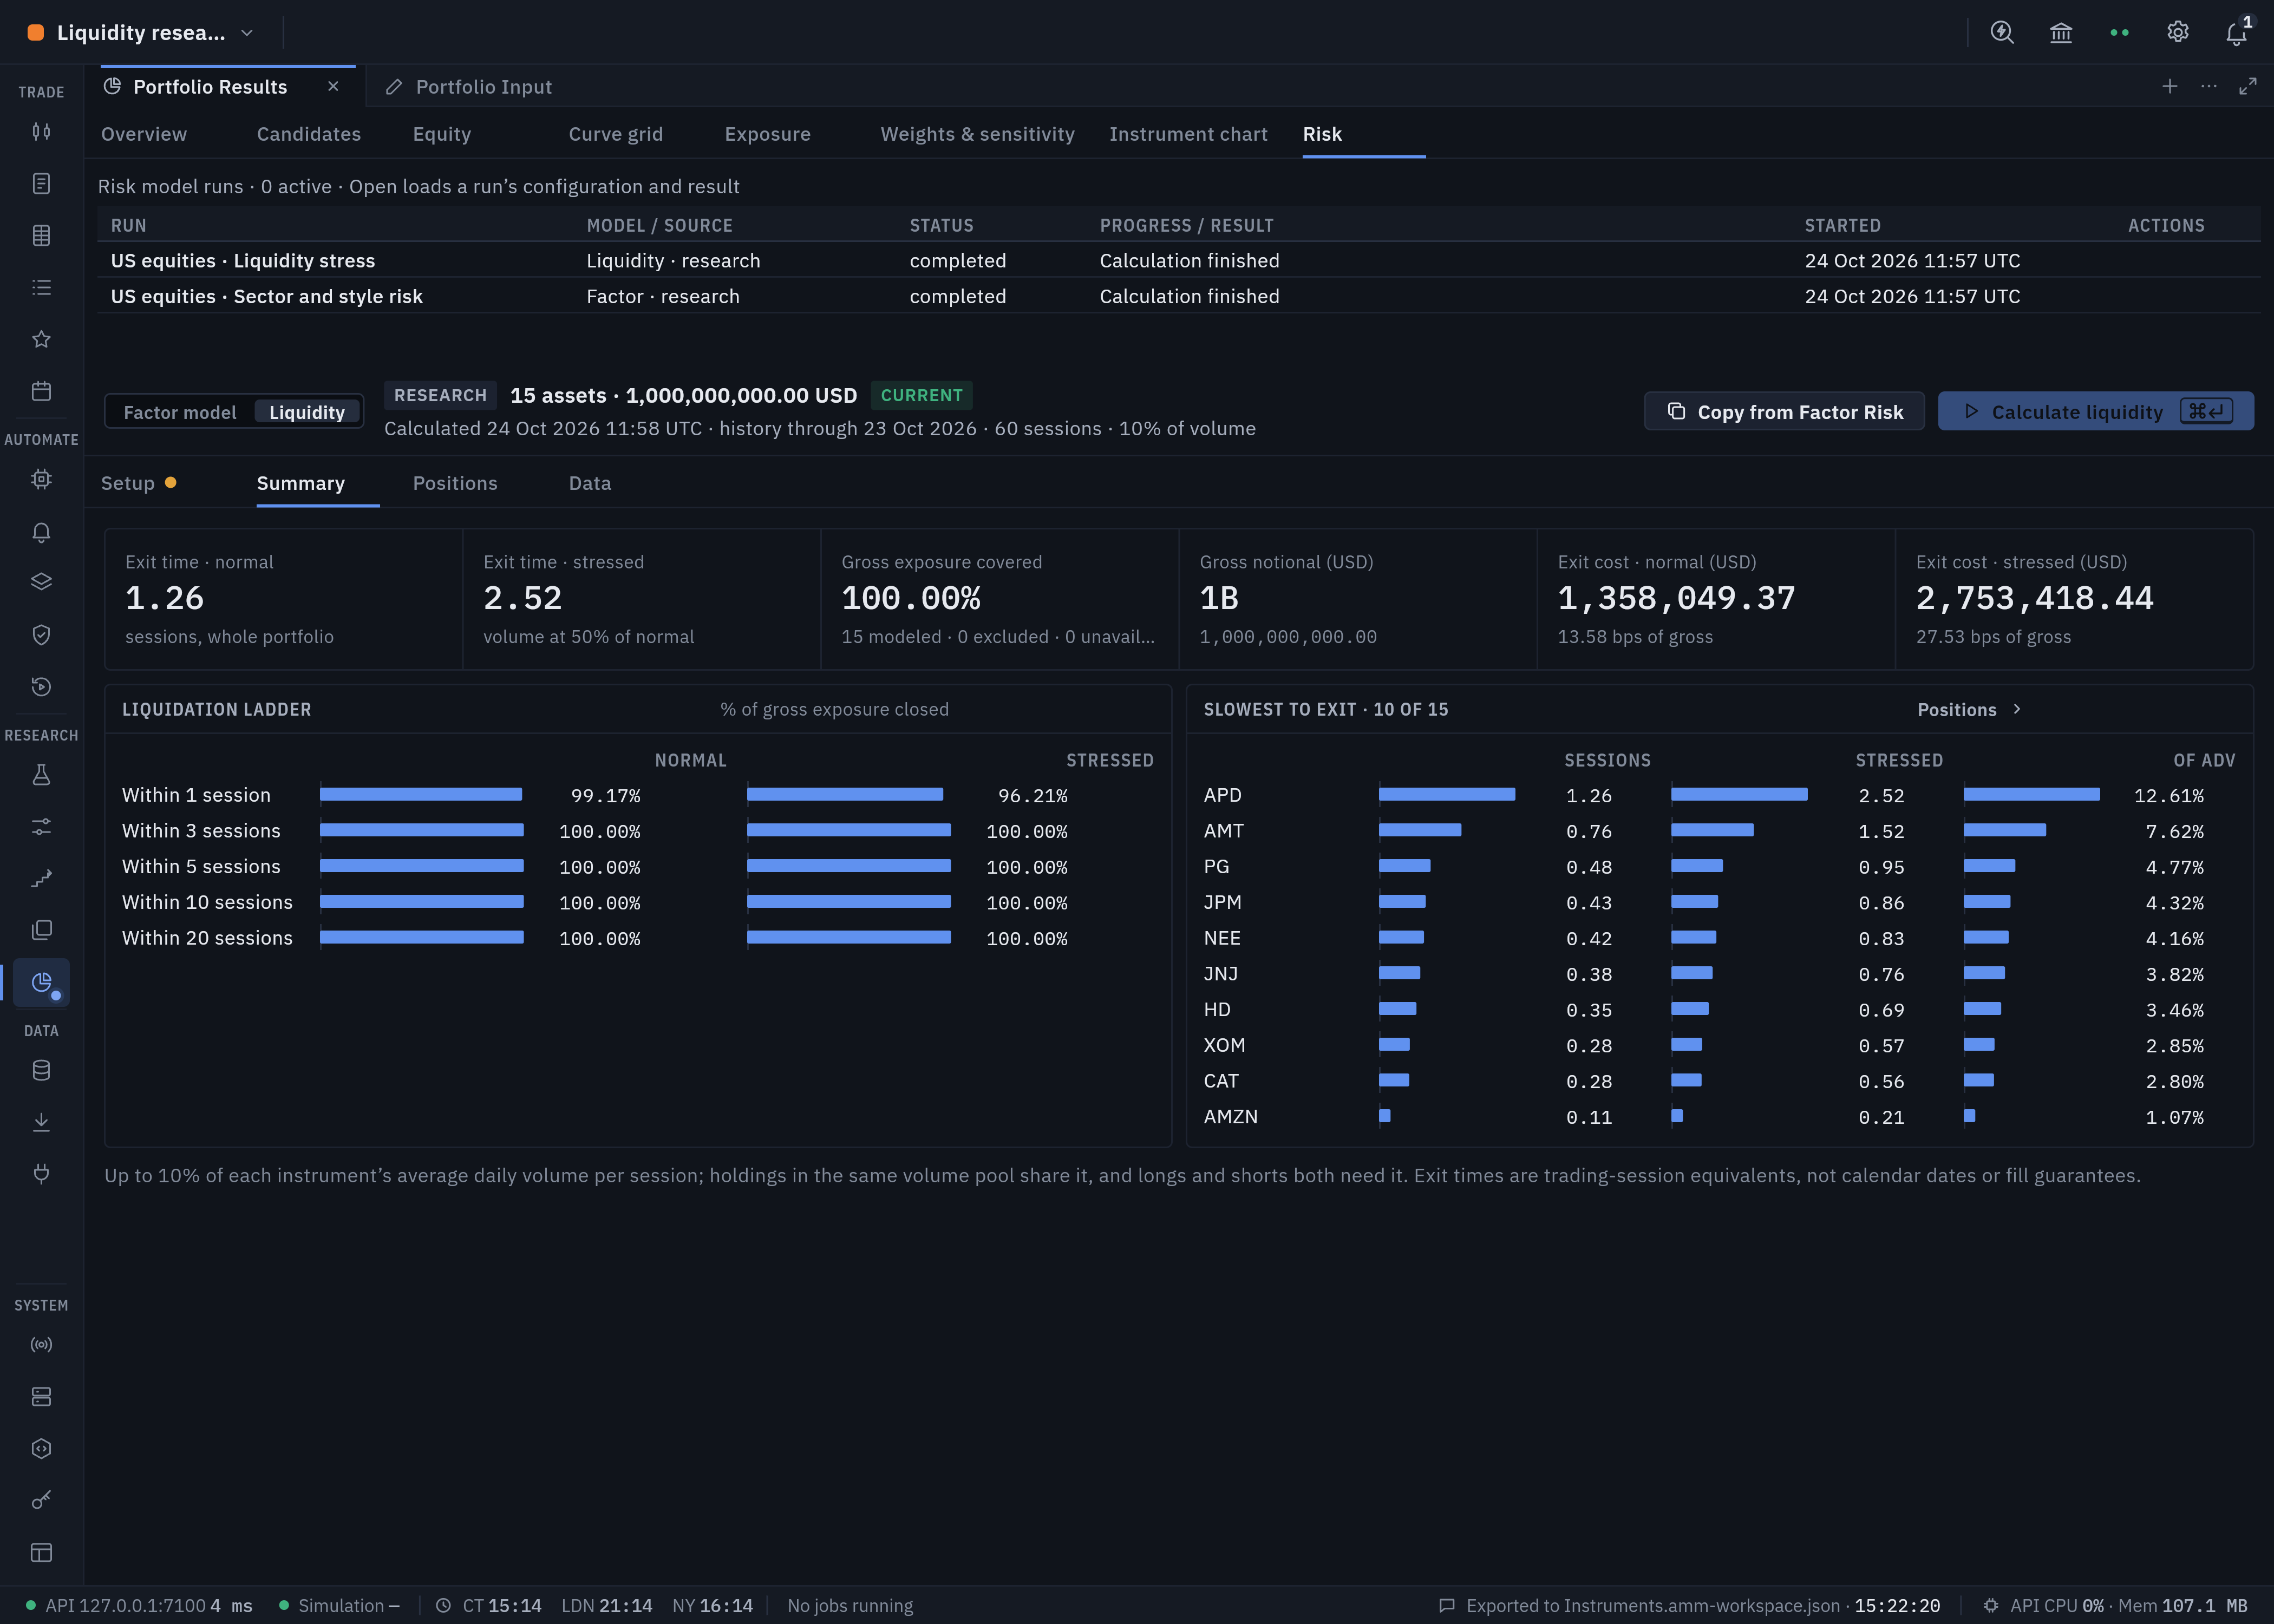Open the plug connector icon in sidebar
The height and width of the screenshot is (1624, 2274).
(x=41, y=1174)
